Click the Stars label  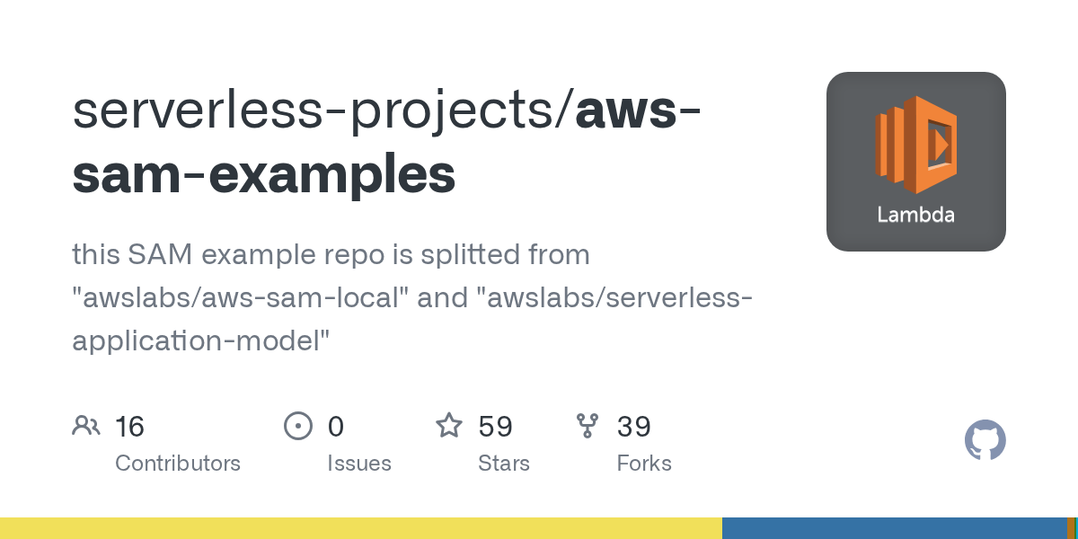504,464
